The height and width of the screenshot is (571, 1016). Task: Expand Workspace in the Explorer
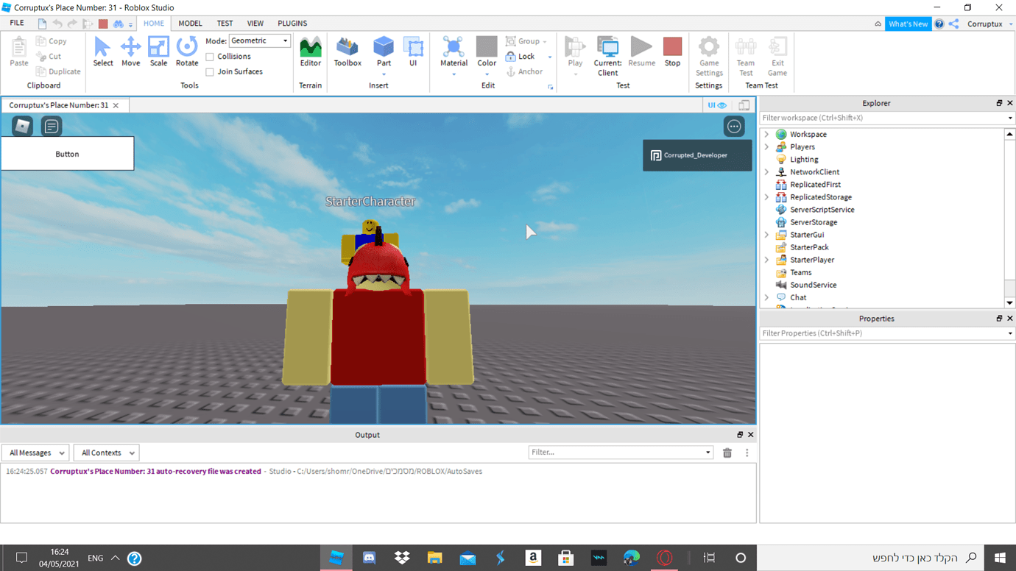pyautogui.click(x=766, y=134)
